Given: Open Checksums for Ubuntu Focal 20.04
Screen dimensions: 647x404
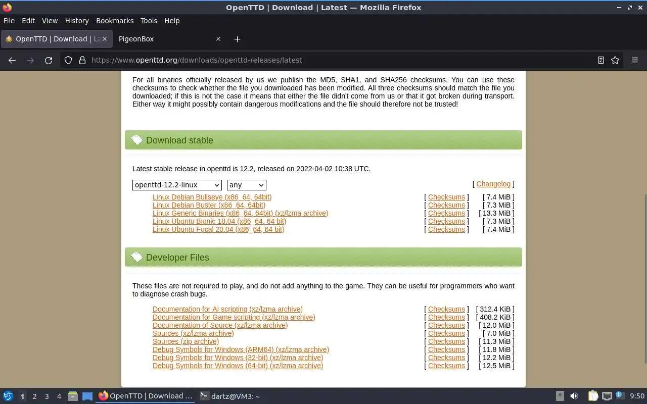Looking at the screenshot, I should [446, 229].
